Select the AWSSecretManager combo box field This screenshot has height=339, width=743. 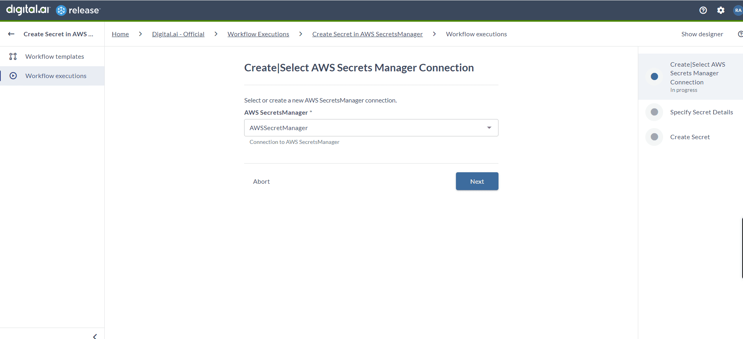click(371, 128)
